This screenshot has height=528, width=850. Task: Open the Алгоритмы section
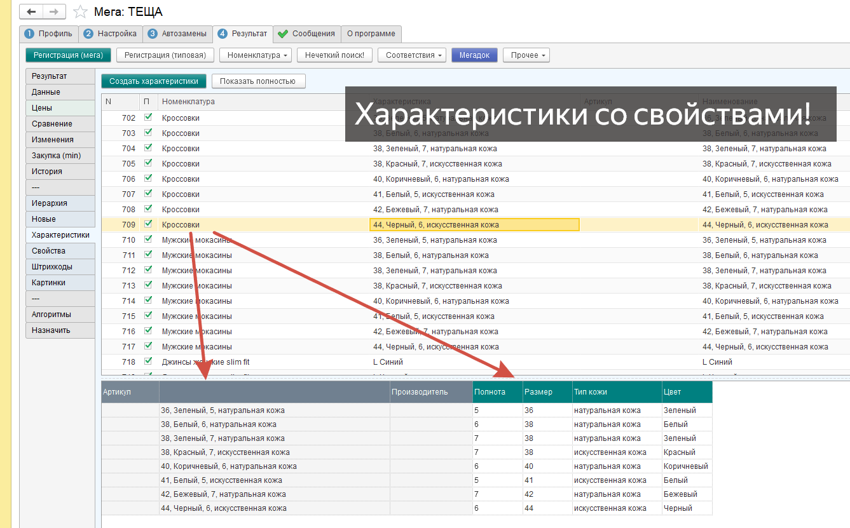point(60,315)
